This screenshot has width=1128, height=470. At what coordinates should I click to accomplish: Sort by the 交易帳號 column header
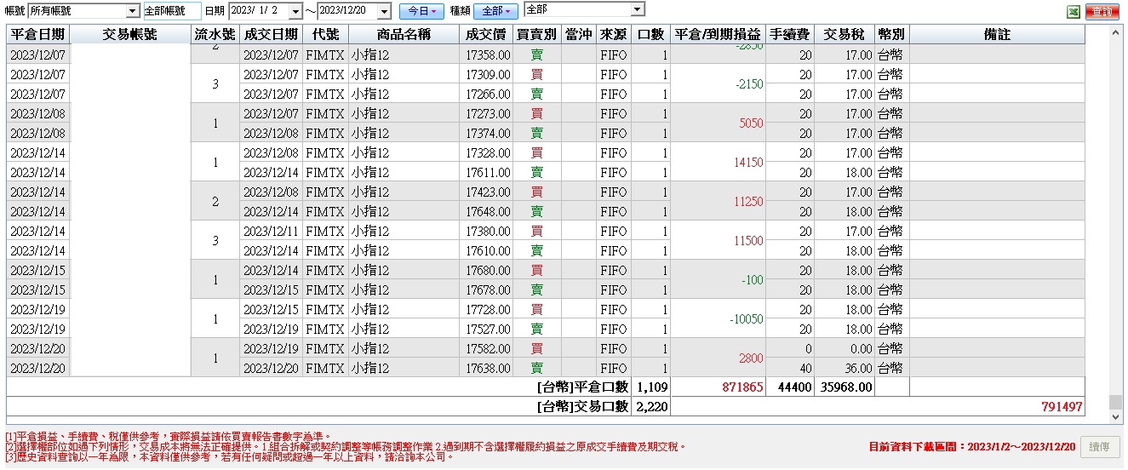point(129,34)
